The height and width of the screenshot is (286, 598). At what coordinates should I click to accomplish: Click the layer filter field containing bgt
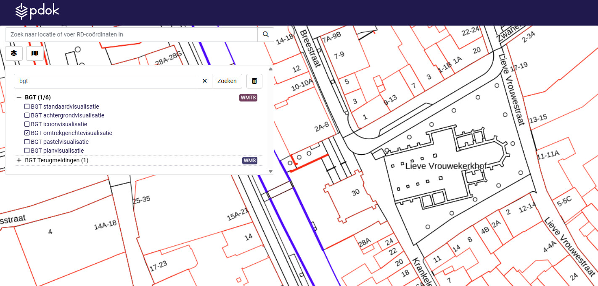tap(105, 81)
